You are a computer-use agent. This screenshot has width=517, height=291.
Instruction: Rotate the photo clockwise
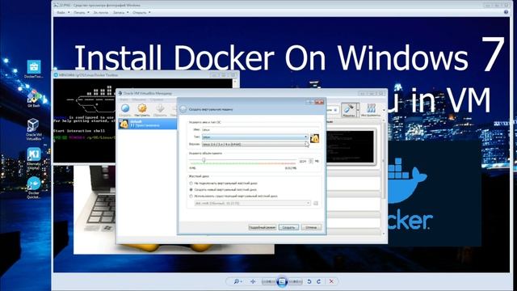[318, 281]
